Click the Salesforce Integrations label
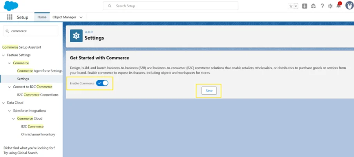 tap(29, 111)
